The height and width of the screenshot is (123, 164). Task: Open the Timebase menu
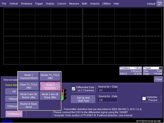point(26,4)
